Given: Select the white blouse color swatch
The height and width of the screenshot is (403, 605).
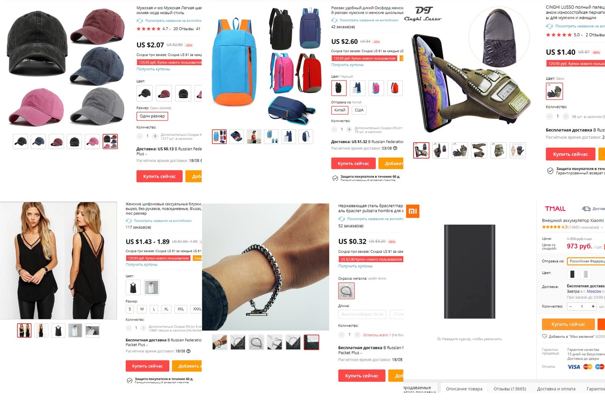Looking at the screenshot, I should [x=151, y=288].
